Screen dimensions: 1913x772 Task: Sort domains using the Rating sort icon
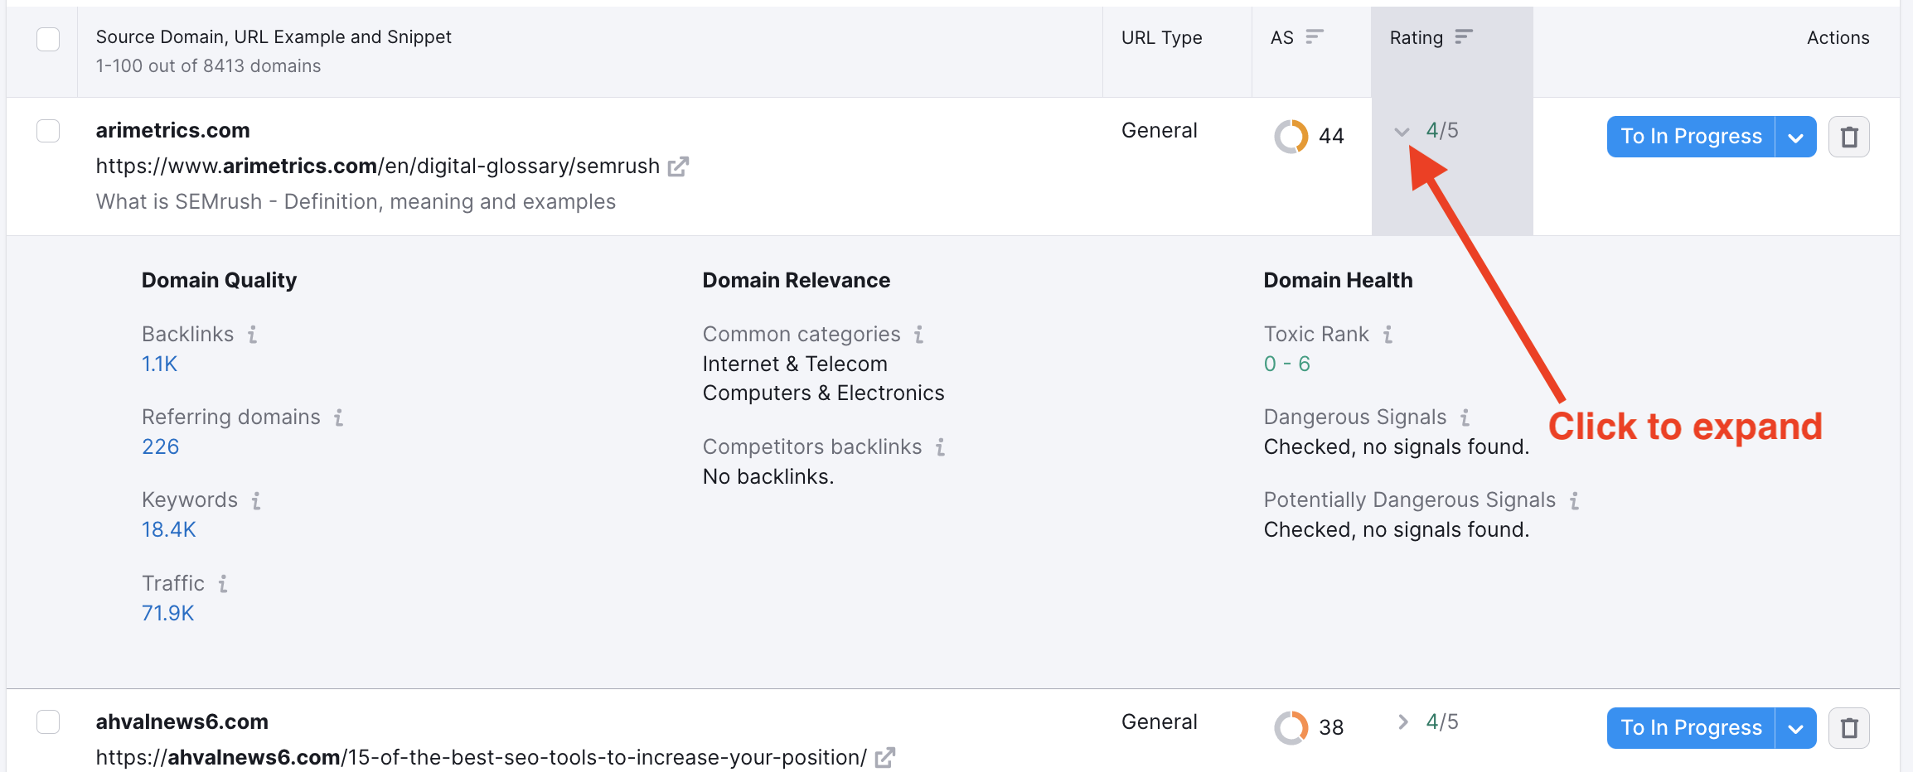click(x=1464, y=37)
